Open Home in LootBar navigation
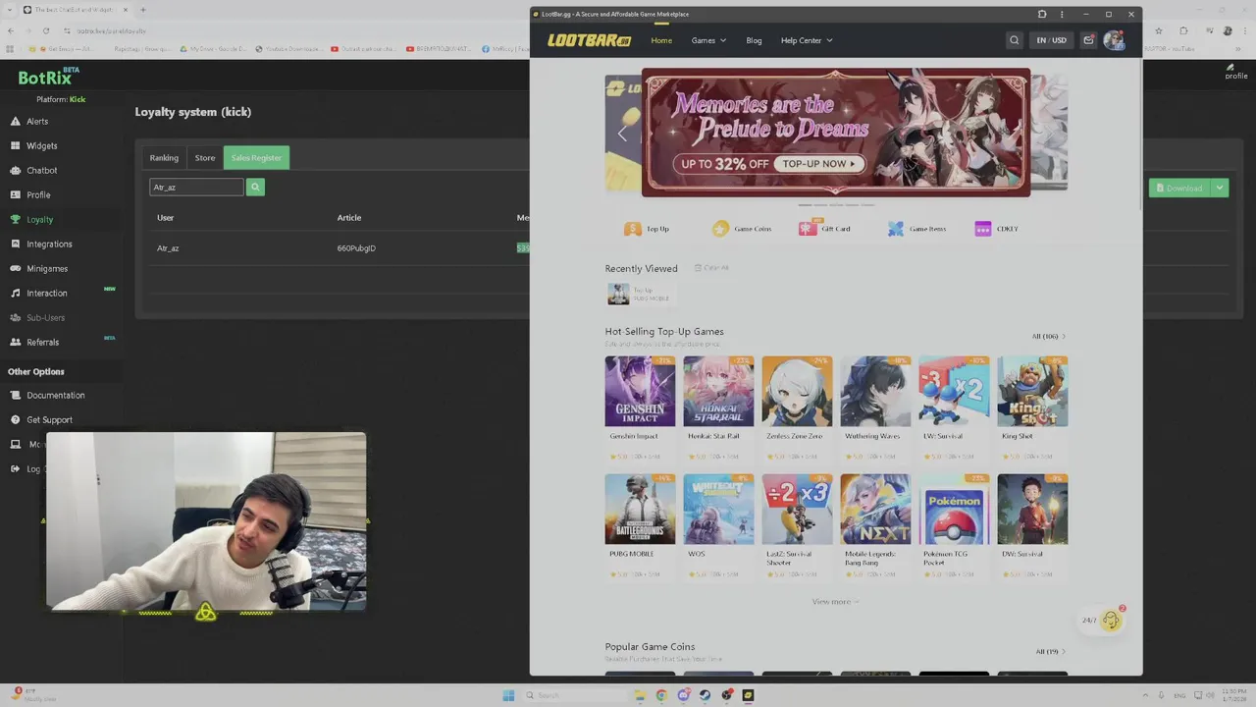Screen dimensions: 1256x707 (661, 40)
